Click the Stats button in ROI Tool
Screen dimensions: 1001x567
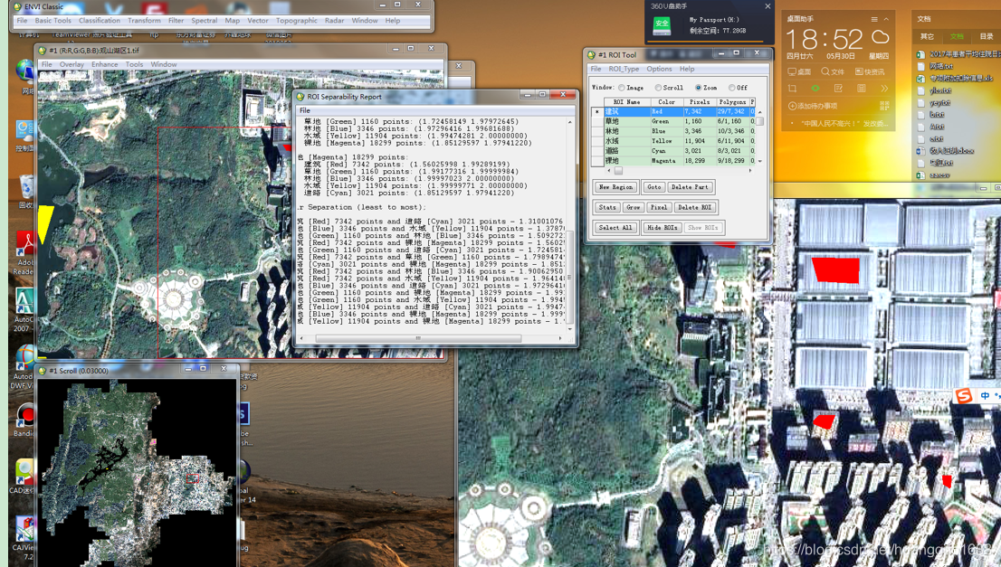click(607, 207)
